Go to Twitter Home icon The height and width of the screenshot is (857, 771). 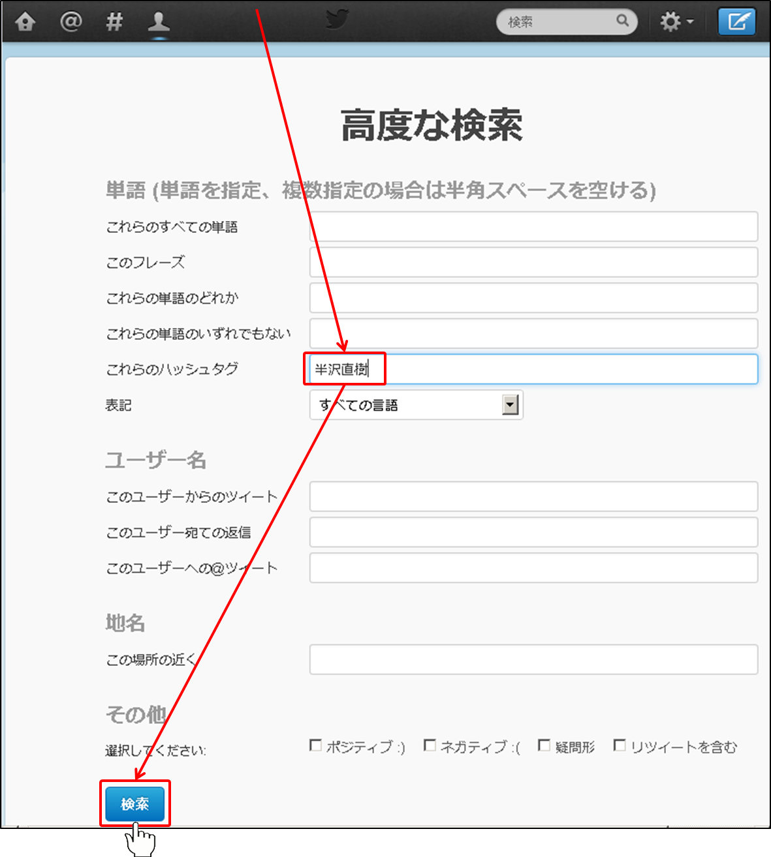25,22
